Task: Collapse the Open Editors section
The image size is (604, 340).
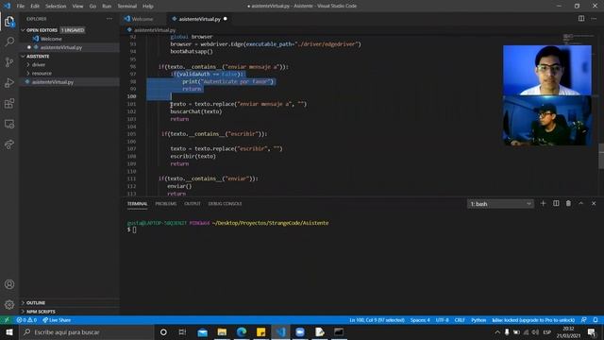Action: pos(70,30)
